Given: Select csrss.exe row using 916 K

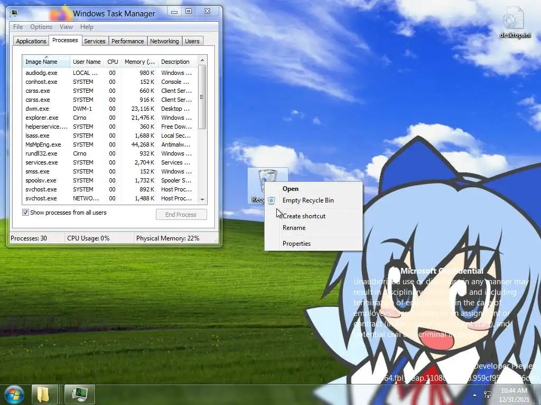Looking at the screenshot, I should click(x=110, y=100).
